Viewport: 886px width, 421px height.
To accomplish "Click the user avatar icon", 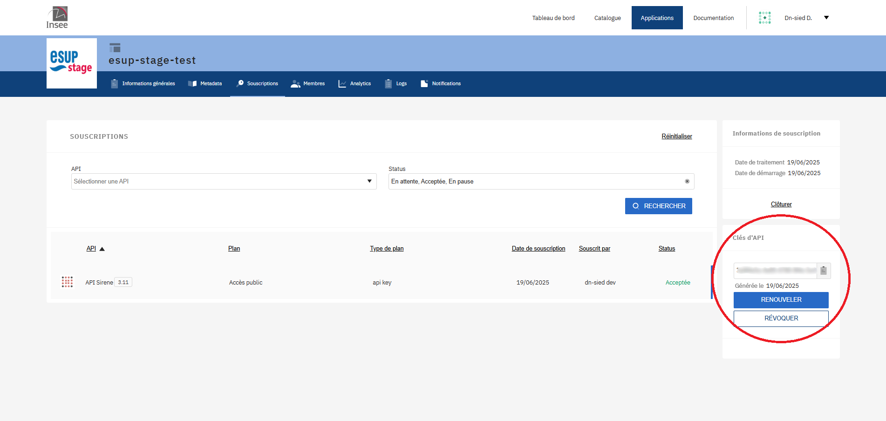I will (x=764, y=18).
